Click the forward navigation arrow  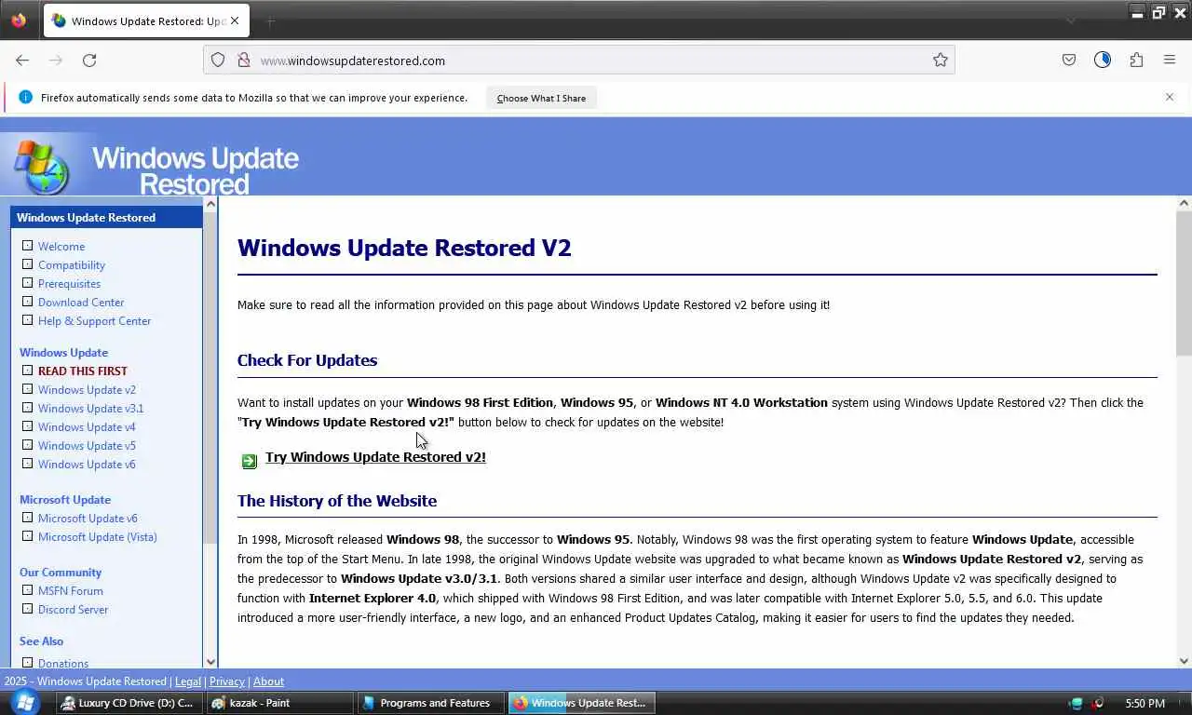tap(56, 61)
